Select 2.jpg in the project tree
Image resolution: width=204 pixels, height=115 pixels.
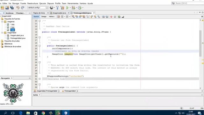point(12,27)
